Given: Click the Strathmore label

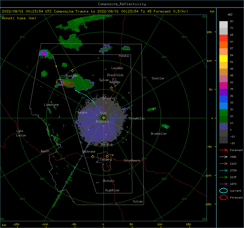Looking at the screenshot, I should 132,160.
